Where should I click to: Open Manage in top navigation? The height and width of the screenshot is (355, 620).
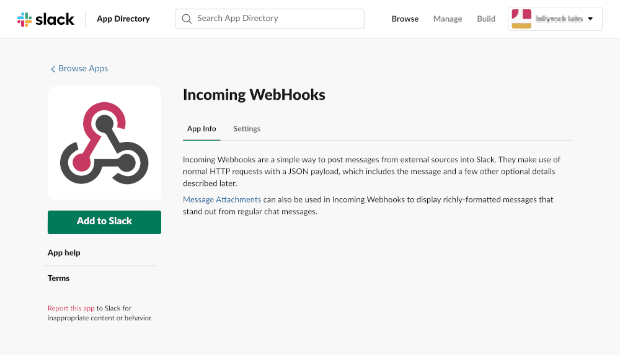tap(448, 19)
